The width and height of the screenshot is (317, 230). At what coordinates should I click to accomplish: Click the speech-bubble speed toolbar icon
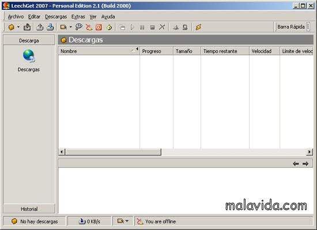pyautogui.click(x=78, y=27)
